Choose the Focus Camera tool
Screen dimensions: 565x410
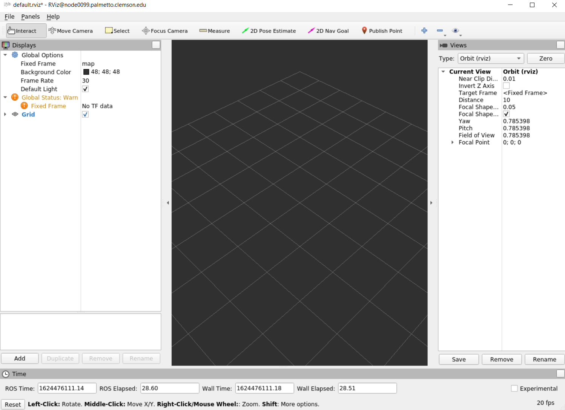(x=165, y=31)
